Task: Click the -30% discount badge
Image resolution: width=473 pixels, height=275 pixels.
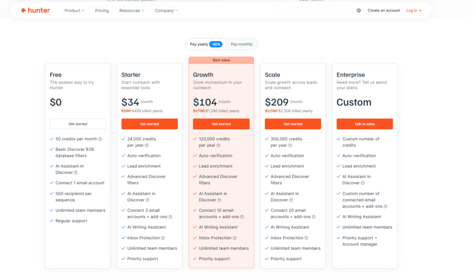Action: [216, 44]
